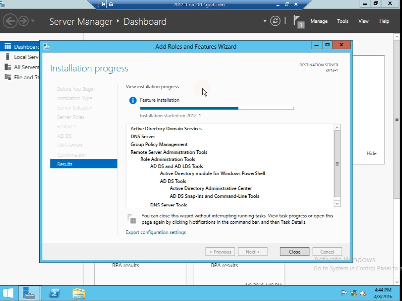Click the Local Server icon
This screenshot has height=301, width=402.
(8, 57)
